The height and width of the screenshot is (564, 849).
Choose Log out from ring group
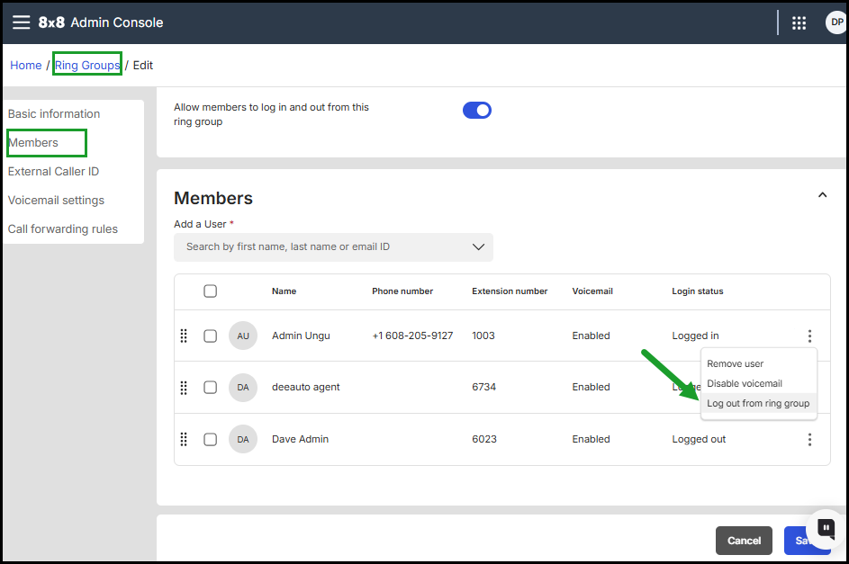tap(758, 404)
